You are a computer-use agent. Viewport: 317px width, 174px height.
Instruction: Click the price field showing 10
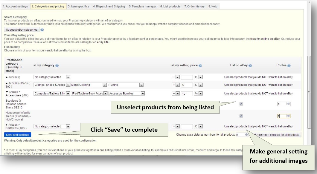pyautogui.click(x=187, y=94)
